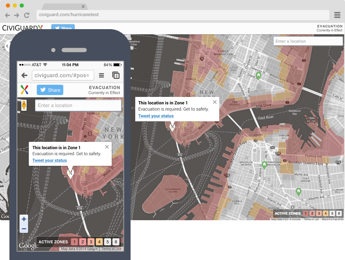The height and width of the screenshot is (260, 345).
Task: Click the EVACUATION status text in desktop header
Action: (330, 26)
